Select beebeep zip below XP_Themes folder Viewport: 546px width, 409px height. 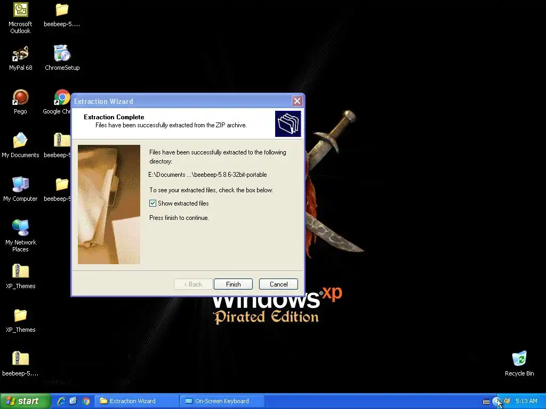point(21,364)
